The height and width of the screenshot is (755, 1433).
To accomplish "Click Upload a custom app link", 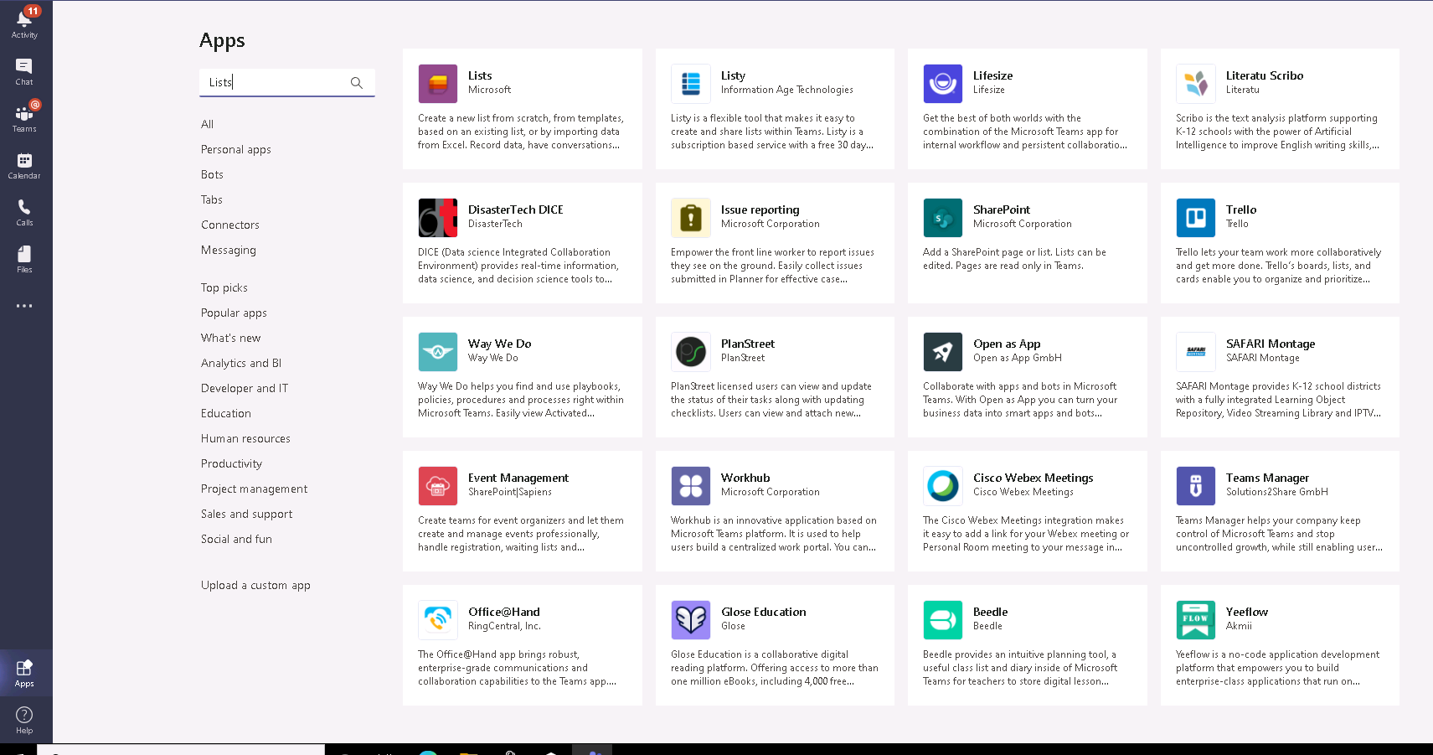I will coord(255,585).
